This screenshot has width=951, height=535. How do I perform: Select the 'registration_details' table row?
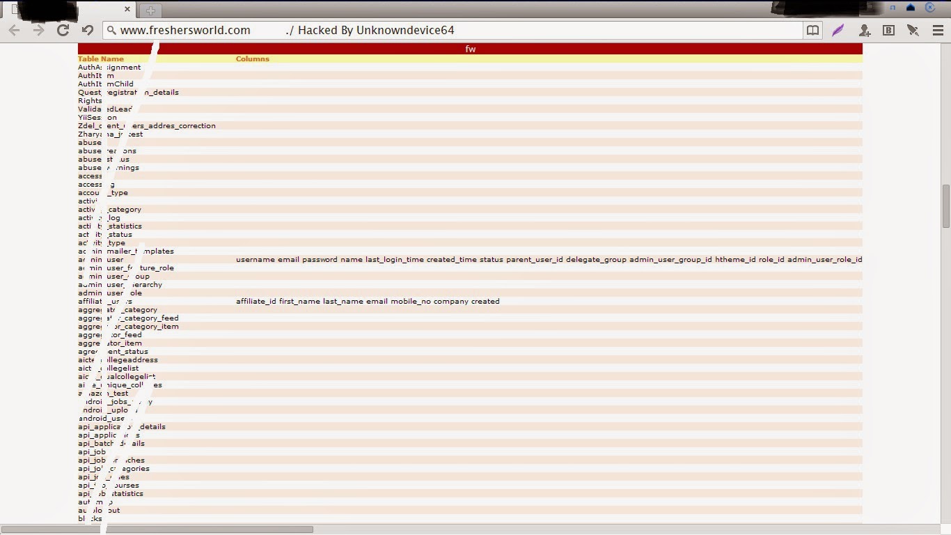pyautogui.click(x=470, y=93)
